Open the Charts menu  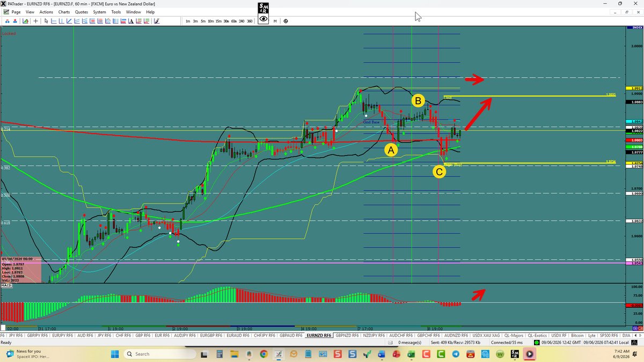click(64, 11)
